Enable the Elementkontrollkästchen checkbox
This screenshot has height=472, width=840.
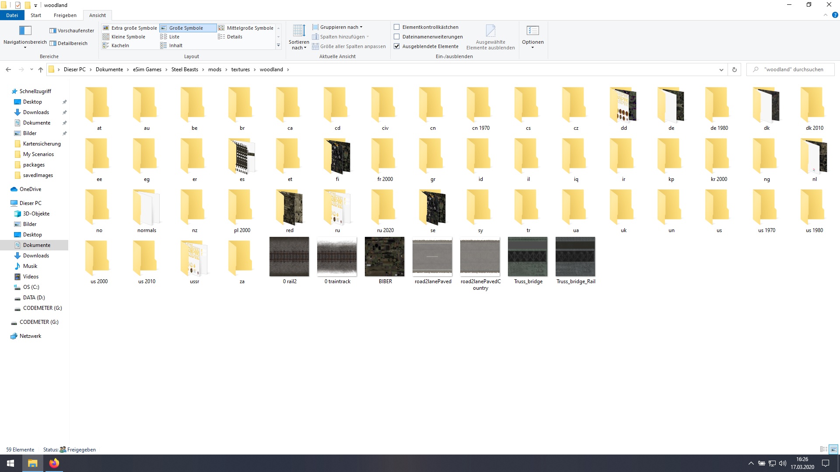397,27
